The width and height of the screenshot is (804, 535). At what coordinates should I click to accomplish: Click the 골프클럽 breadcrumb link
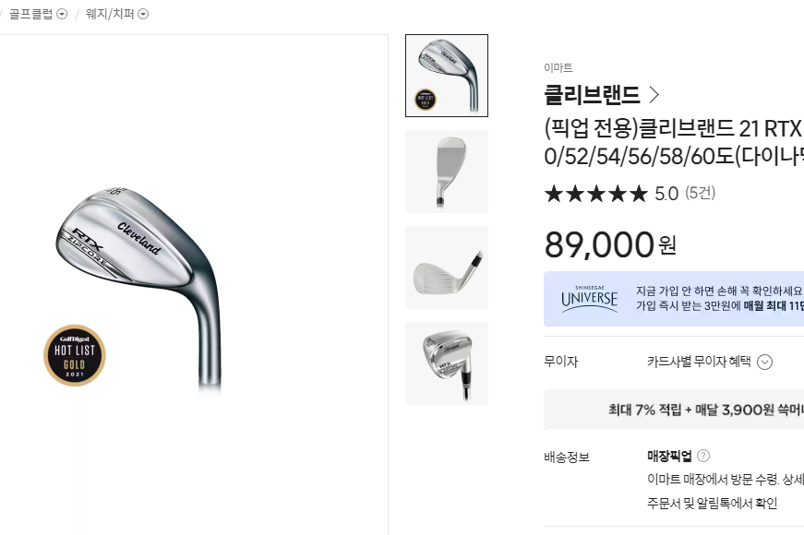coord(31,15)
